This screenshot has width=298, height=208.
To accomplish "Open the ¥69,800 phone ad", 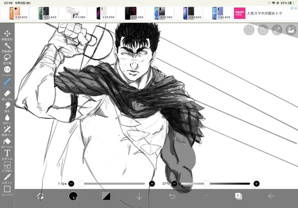I will click(x=189, y=13).
